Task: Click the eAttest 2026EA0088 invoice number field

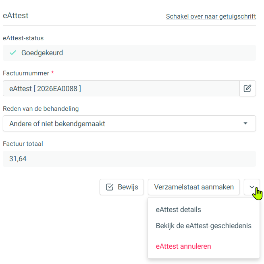Action: coord(121,88)
